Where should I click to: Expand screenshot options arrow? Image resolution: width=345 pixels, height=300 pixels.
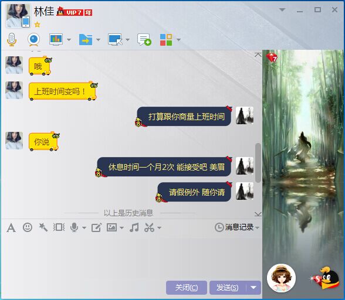[x=160, y=228]
